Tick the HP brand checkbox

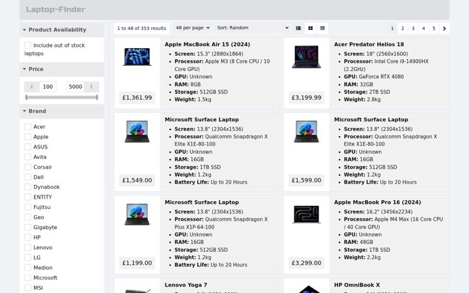[27, 238]
